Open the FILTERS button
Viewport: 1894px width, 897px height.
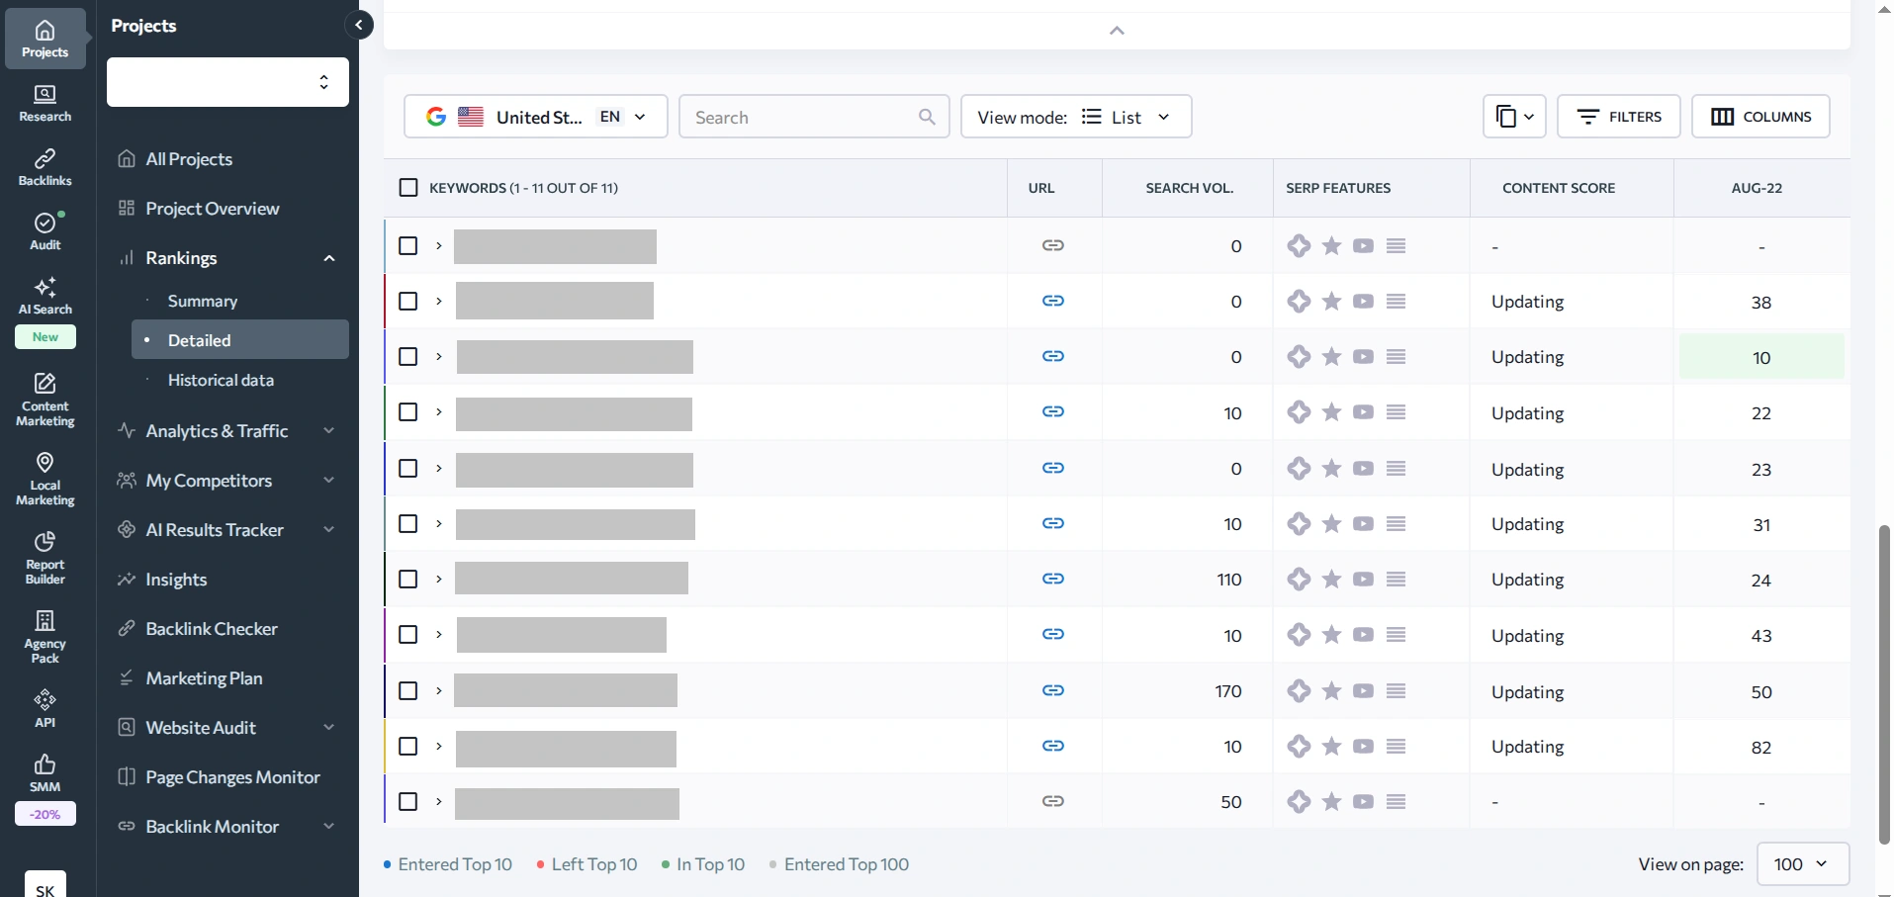(x=1619, y=117)
